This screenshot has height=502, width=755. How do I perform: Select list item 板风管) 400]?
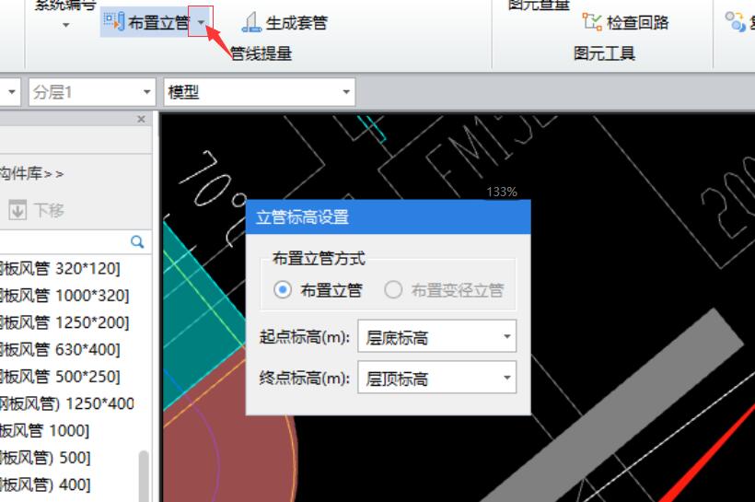click(x=45, y=484)
